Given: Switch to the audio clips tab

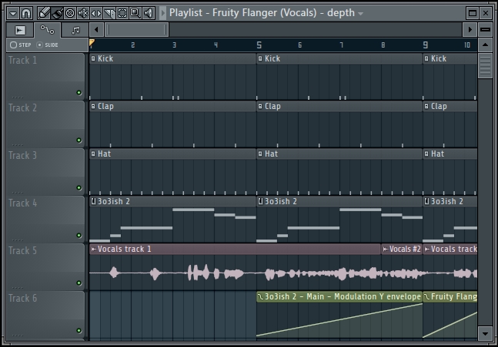Looking at the screenshot, I should point(20,31).
